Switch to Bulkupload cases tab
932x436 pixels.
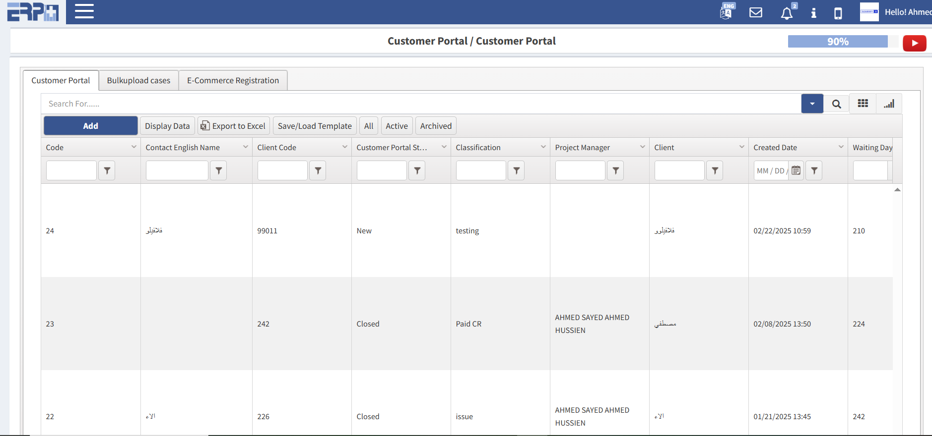coord(138,80)
